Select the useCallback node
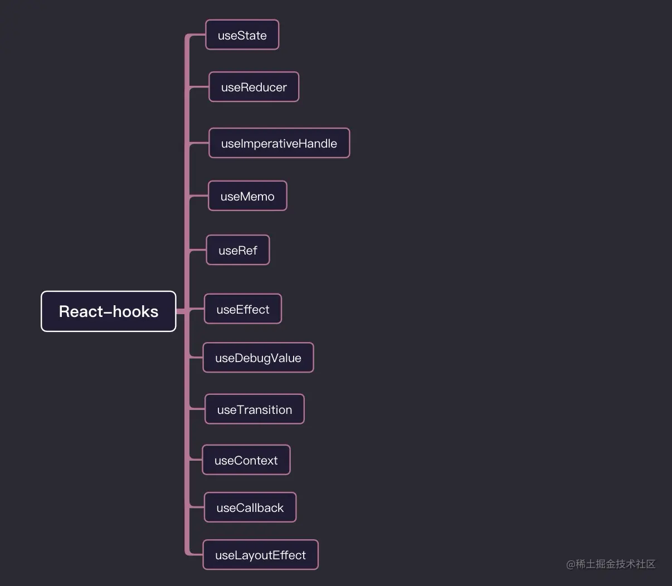672x586 pixels. tap(250, 507)
